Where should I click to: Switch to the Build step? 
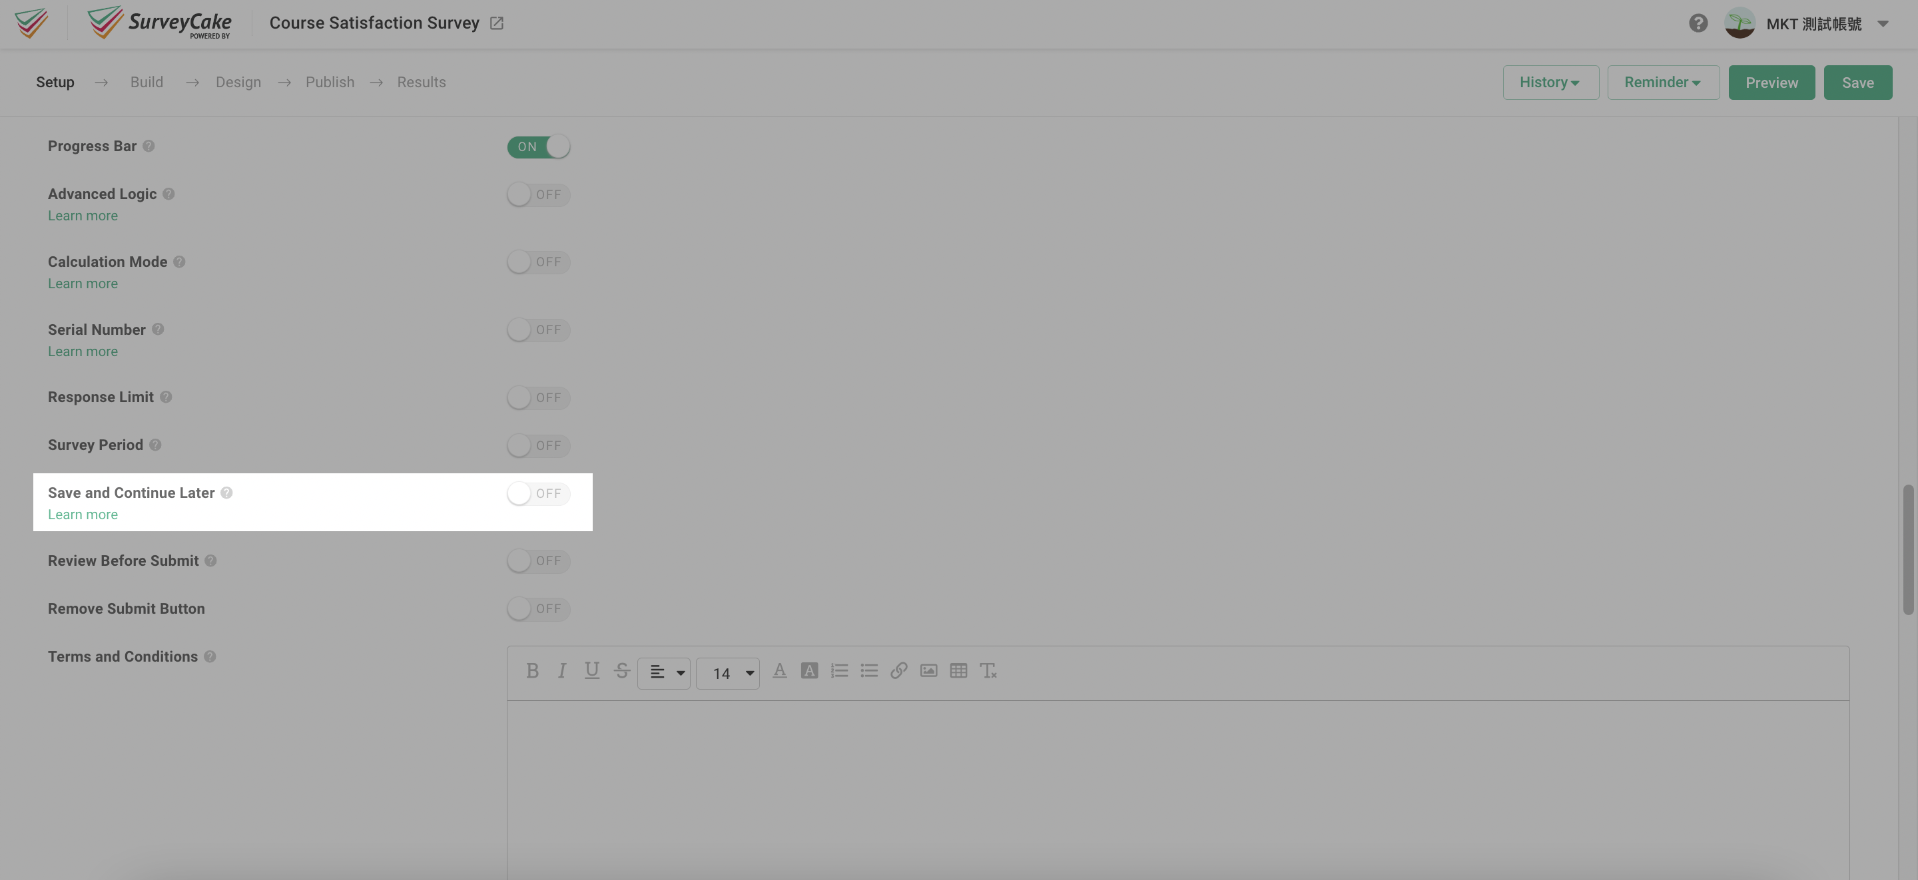(x=147, y=82)
